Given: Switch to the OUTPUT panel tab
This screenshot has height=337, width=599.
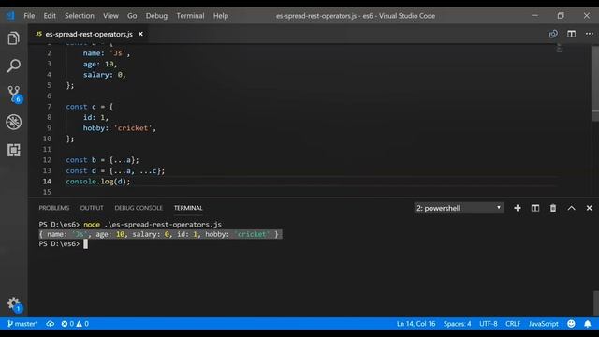Looking at the screenshot, I should pos(92,208).
